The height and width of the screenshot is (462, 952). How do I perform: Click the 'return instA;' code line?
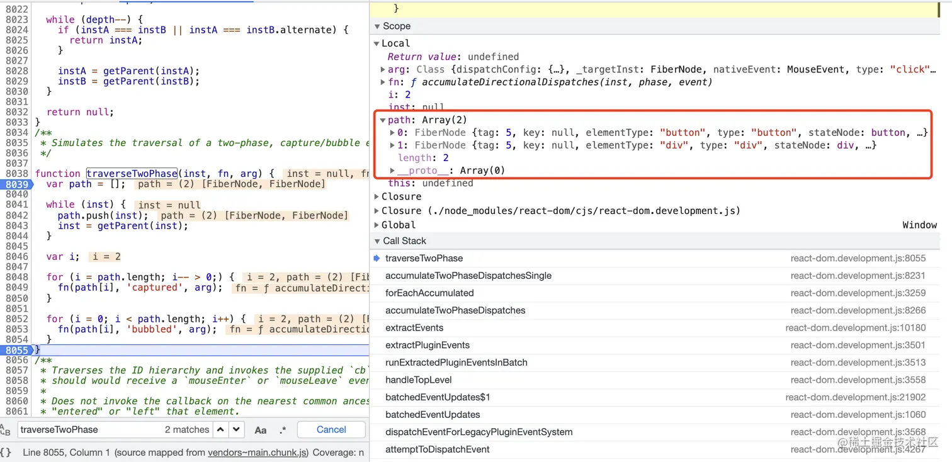(106, 40)
